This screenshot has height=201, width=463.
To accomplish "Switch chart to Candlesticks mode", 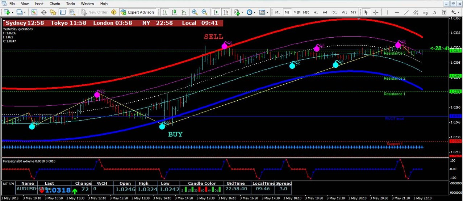I will 174,12.
